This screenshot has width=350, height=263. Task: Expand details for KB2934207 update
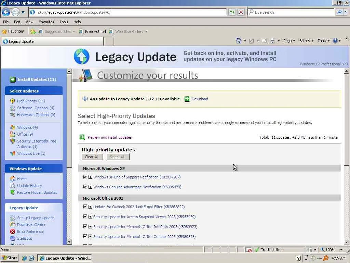(x=90, y=177)
